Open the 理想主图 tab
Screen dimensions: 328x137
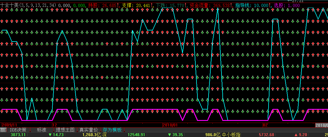pos(65,130)
